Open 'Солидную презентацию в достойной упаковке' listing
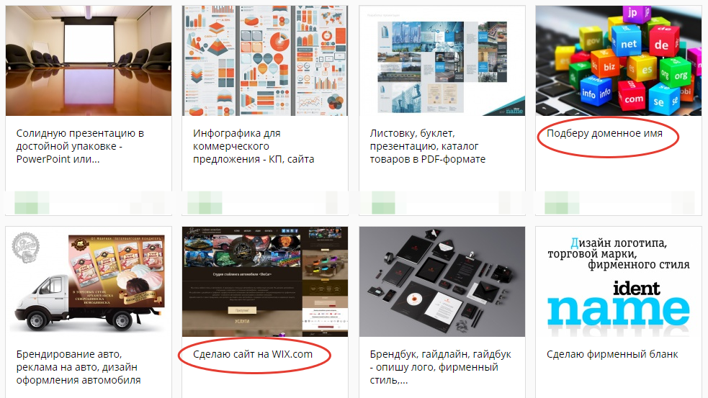Viewport: 708px width, 398px height. coord(80,146)
